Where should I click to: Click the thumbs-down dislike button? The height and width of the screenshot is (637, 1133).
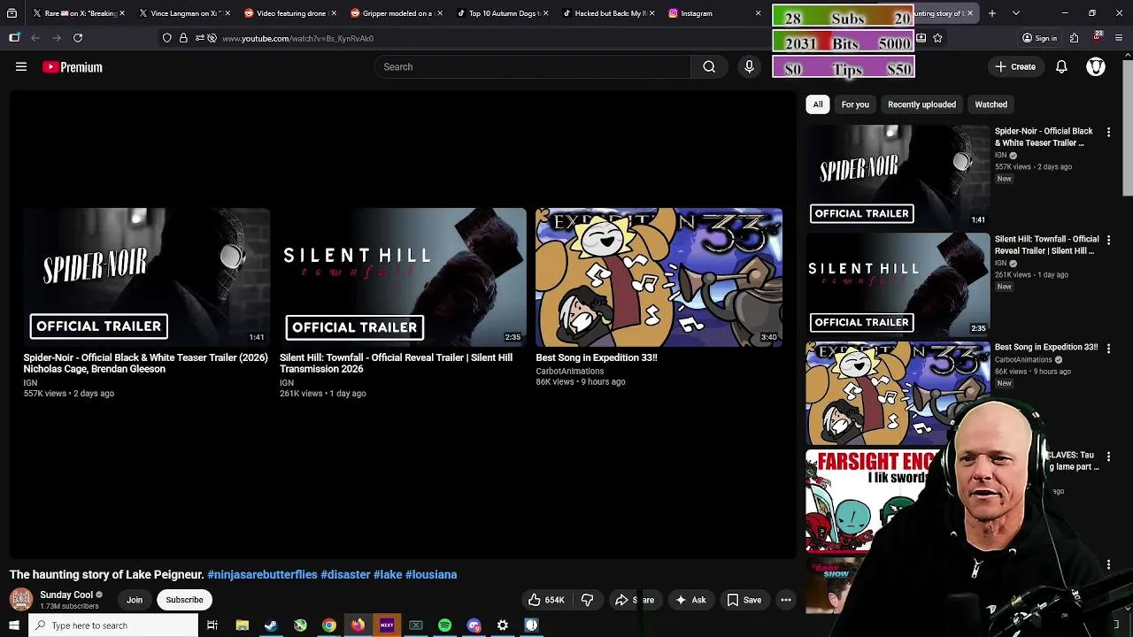click(587, 600)
